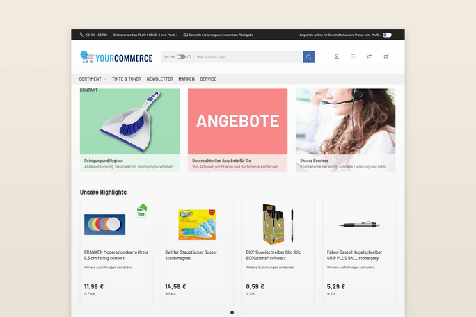The image size is (476, 317).
Task: Open the Unsere Services banner image
Action: point(346,122)
